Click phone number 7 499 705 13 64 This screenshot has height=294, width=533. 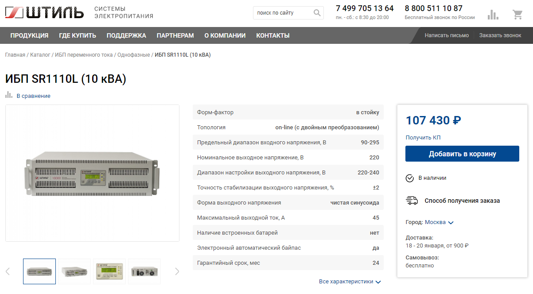point(365,8)
